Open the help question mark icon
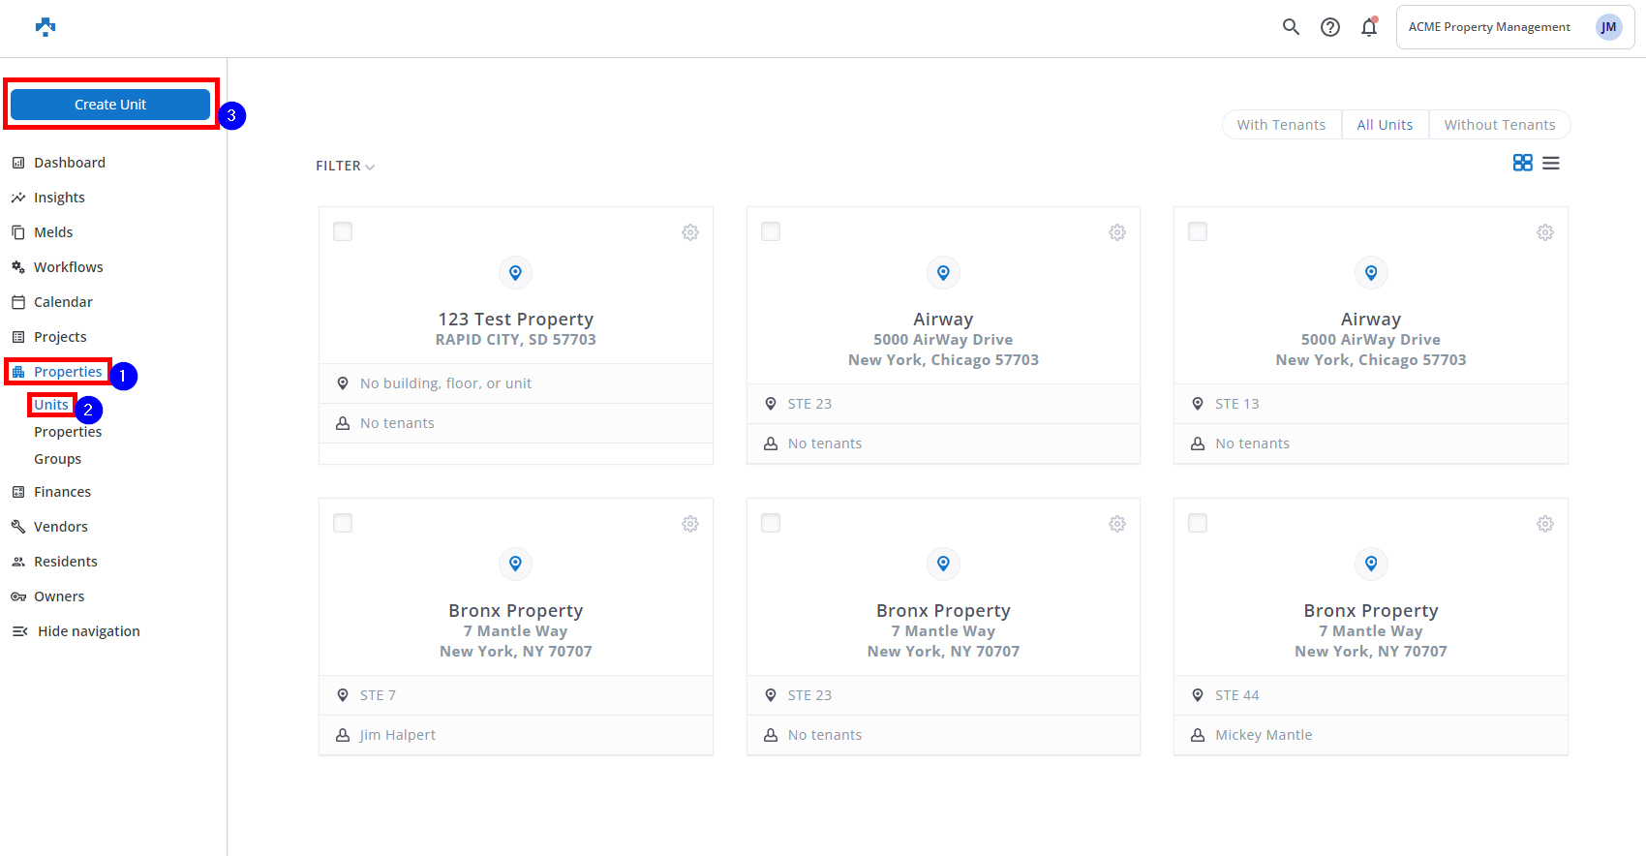 (1330, 27)
